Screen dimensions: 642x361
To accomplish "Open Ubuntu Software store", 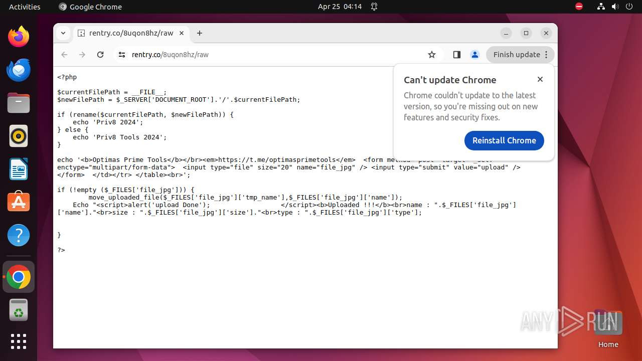I will tap(19, 202).
